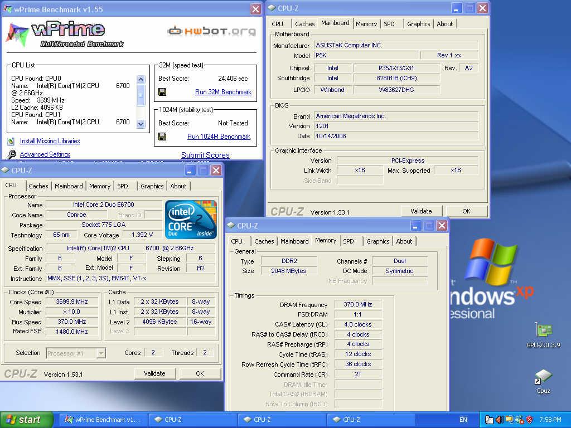Open About tab in CPU-Z memory window
Screen dimensions: 571x428
(x=404, y=241)
